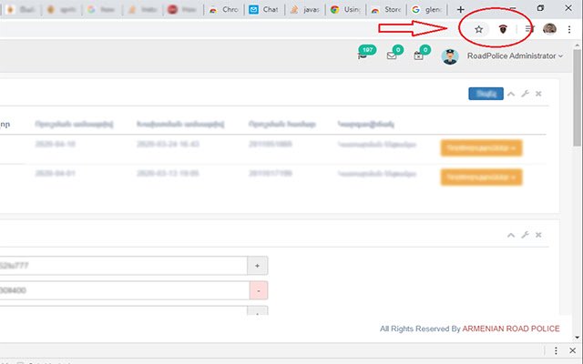Focus the first input field ending in 777
This screenshot has width=583, height=364.
(x=123, y=266)
